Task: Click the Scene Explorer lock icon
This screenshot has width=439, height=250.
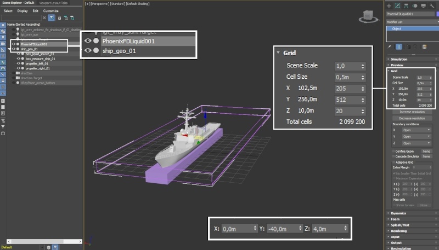Action: pyautogui.click(x=59, y=18)
